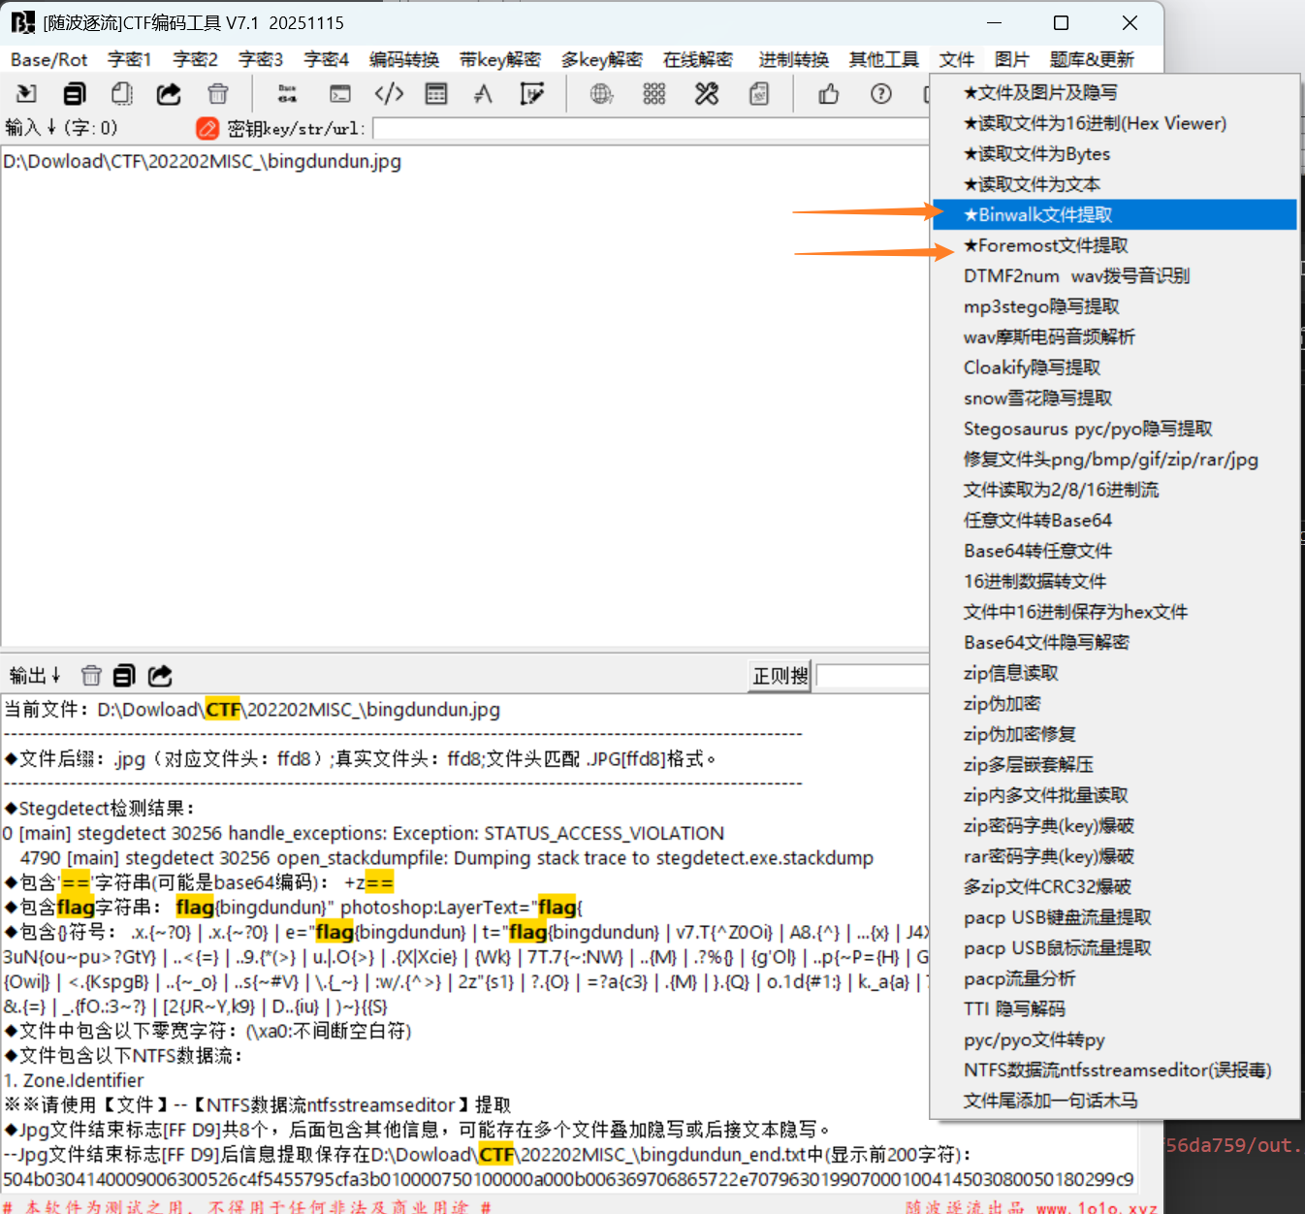Click the regex search field beside 正则搜
Image resolution: width=1305 pixels, height=1214 pixels.
[873, 676]
